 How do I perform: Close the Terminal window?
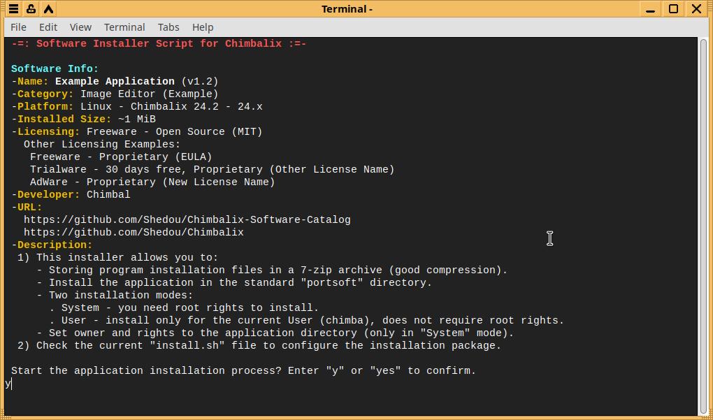pyautogui.click(x=696, y=9)
